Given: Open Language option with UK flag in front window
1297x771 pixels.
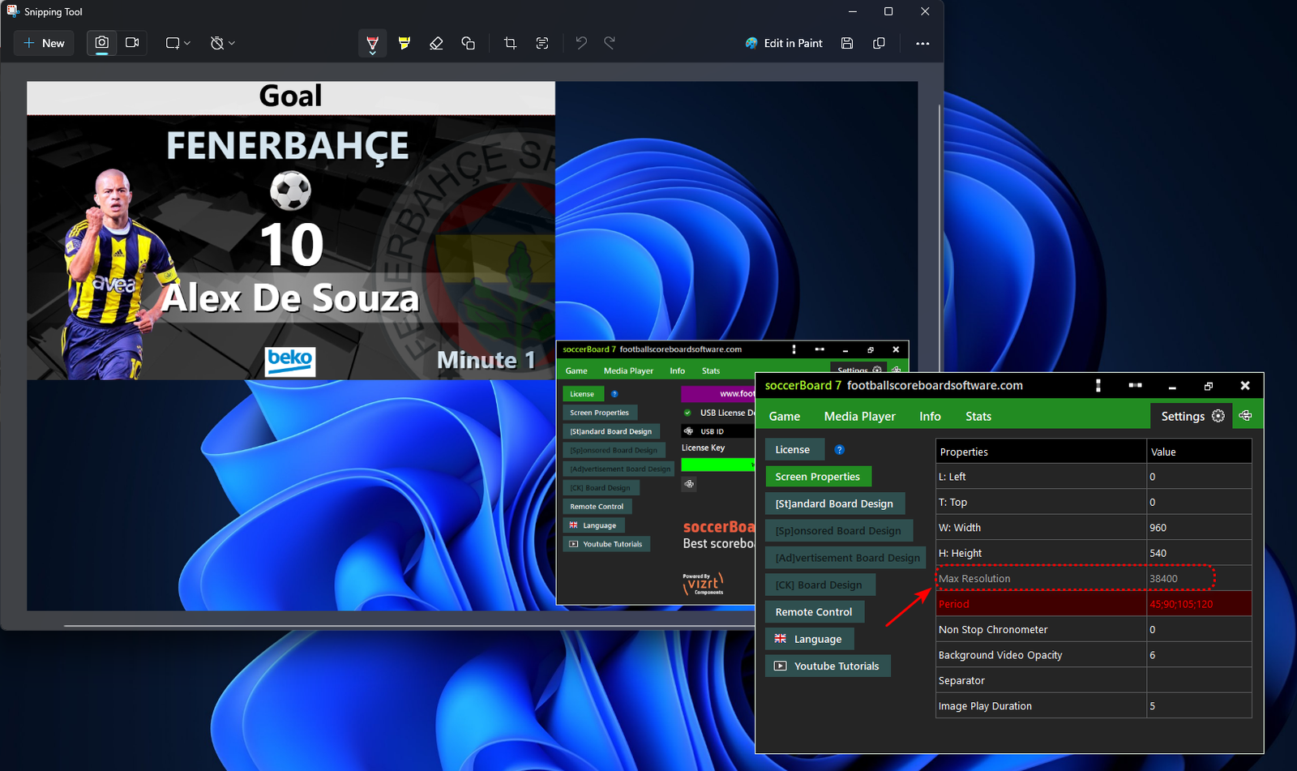Looking at the screenshot, I should coord(809,639).
